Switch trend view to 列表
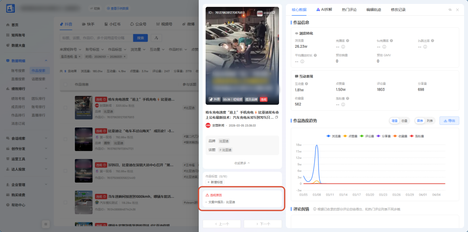The width and height of the screenshot is (468, 232). click(429, 121)
